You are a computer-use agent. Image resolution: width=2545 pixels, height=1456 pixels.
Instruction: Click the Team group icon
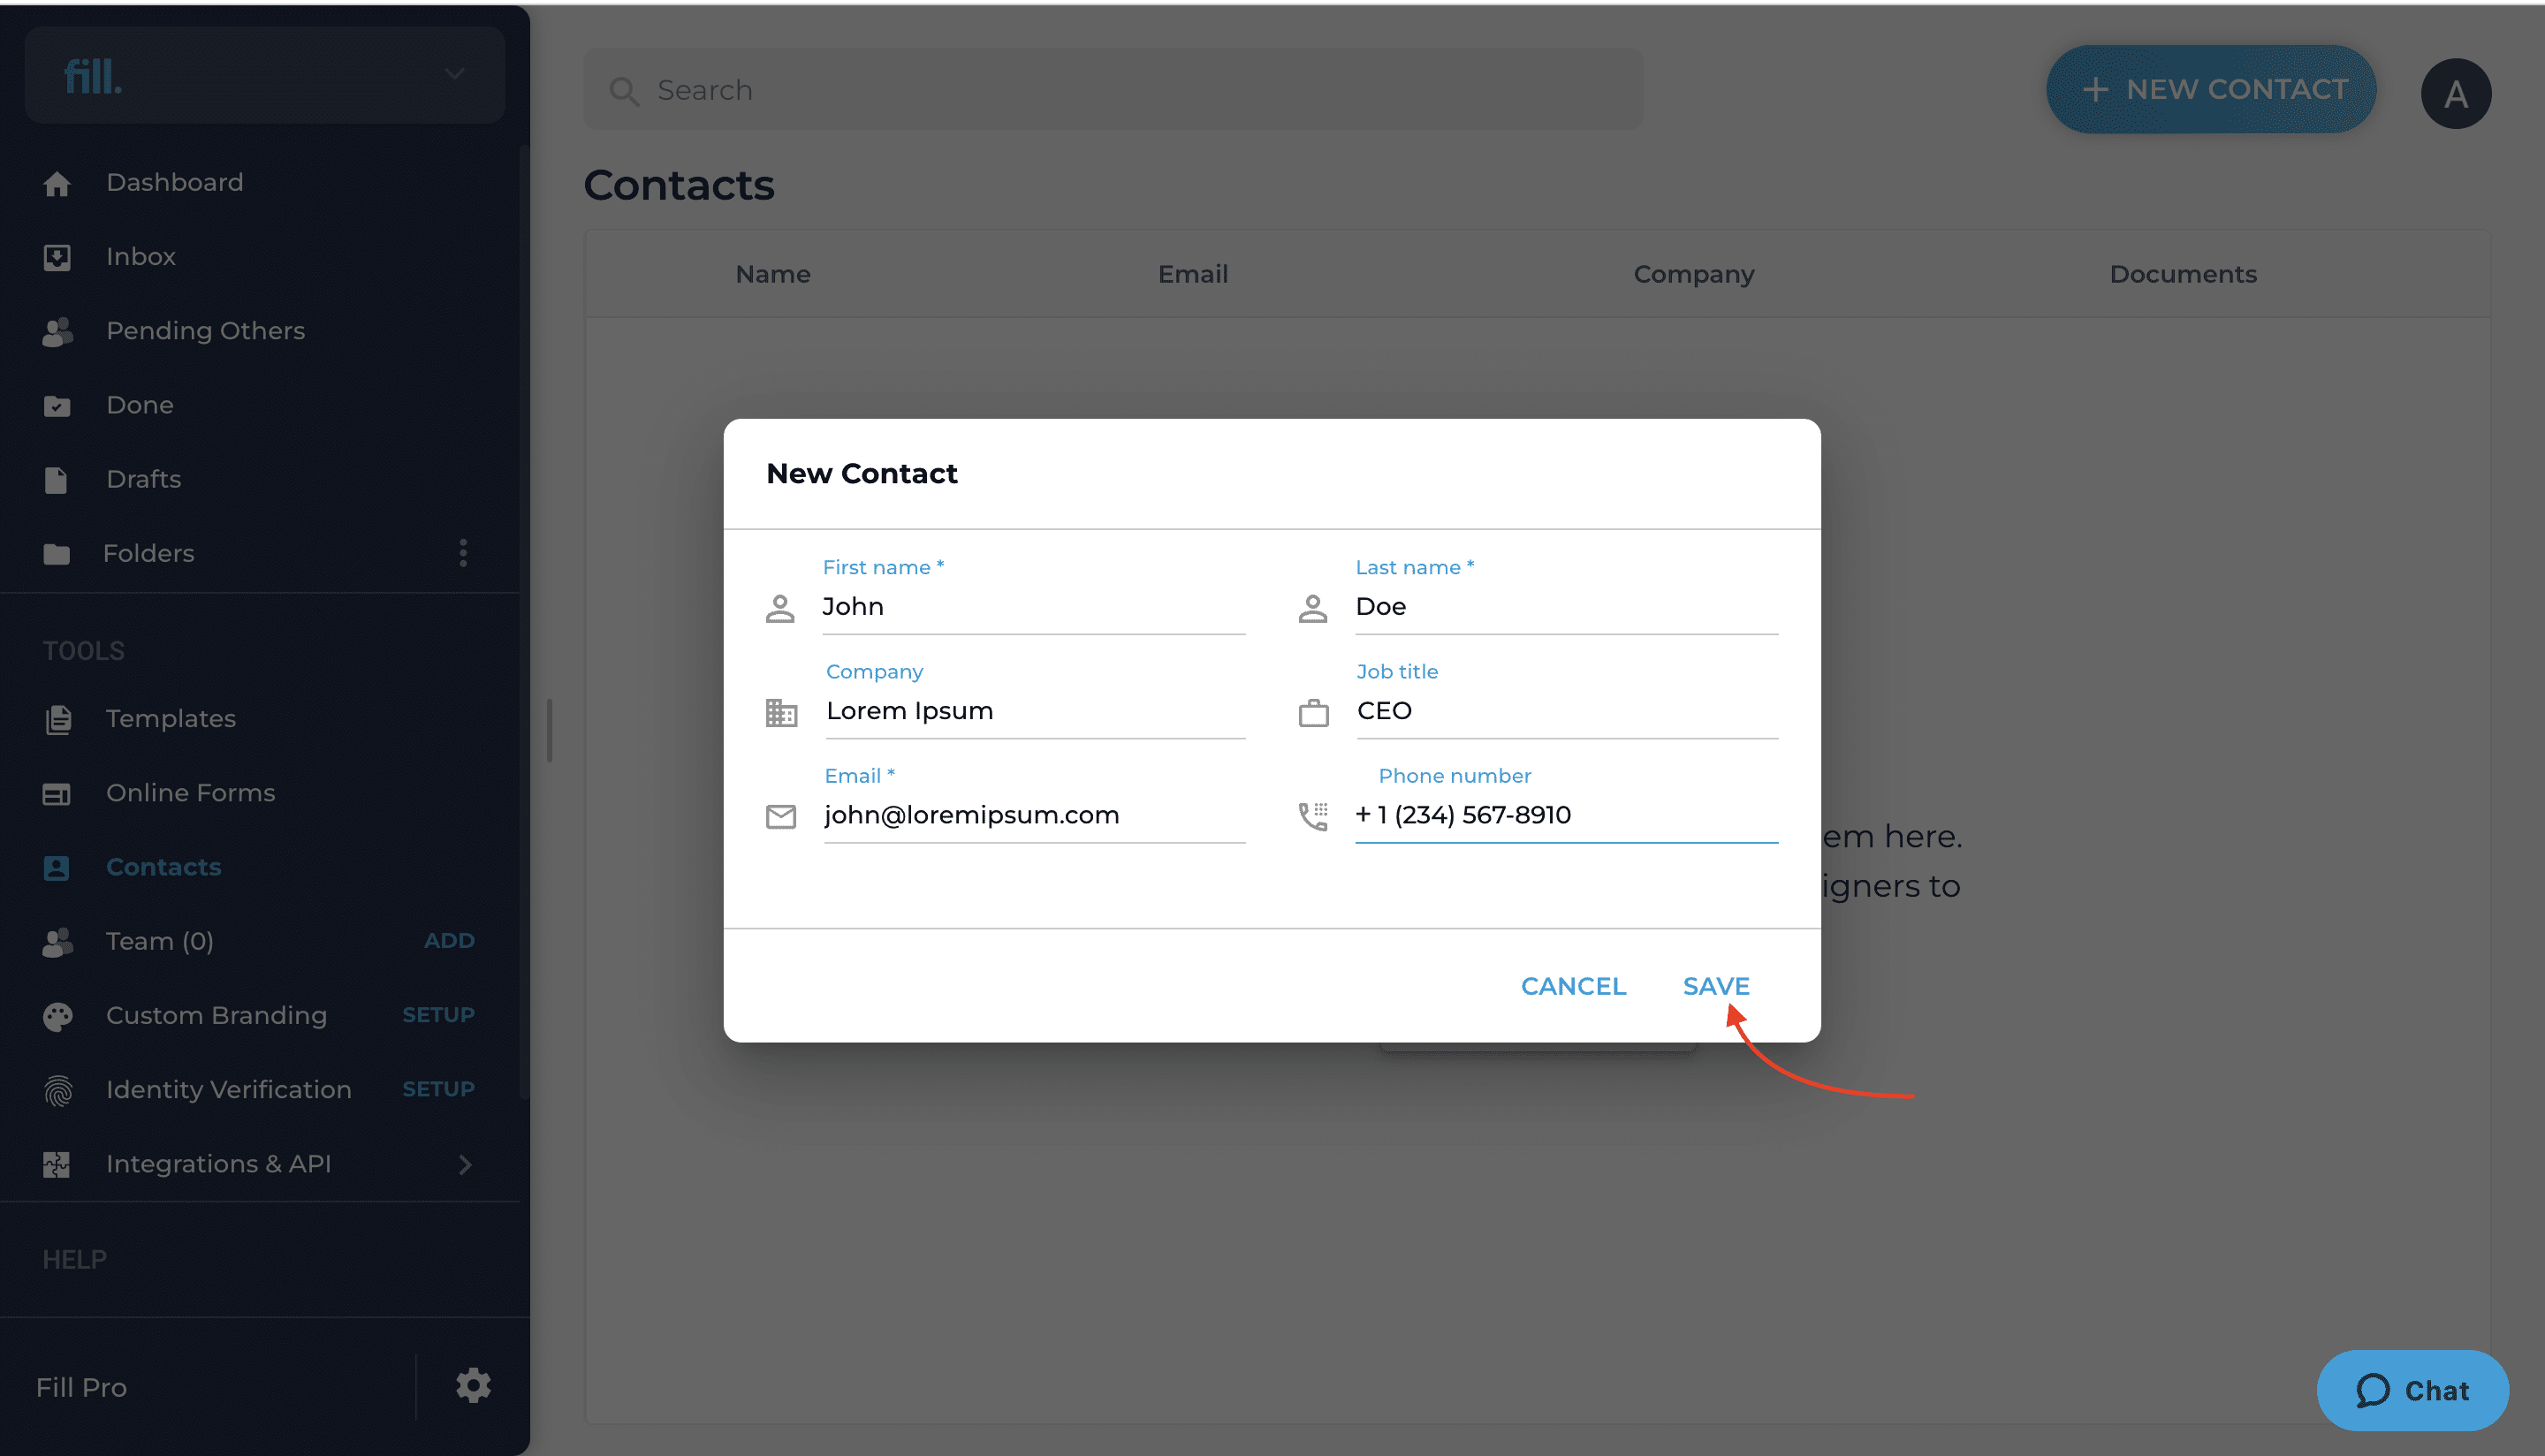tap(57, 942)
